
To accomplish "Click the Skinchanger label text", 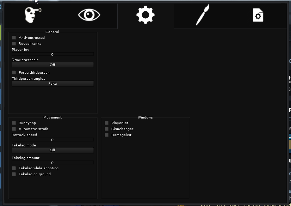I will click(122, 129).
